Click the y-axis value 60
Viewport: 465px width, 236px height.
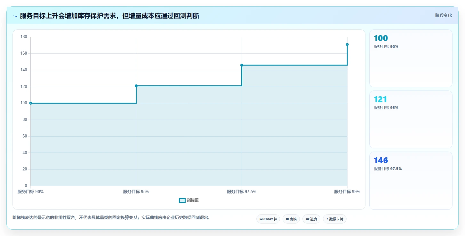click(x=25, y=136)
